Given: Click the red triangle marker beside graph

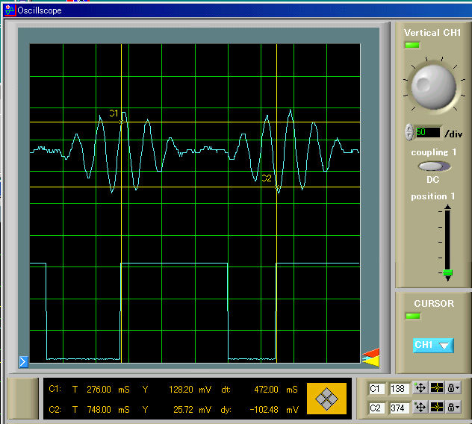Looking at the screenshot, I should [x=373, y=352].
